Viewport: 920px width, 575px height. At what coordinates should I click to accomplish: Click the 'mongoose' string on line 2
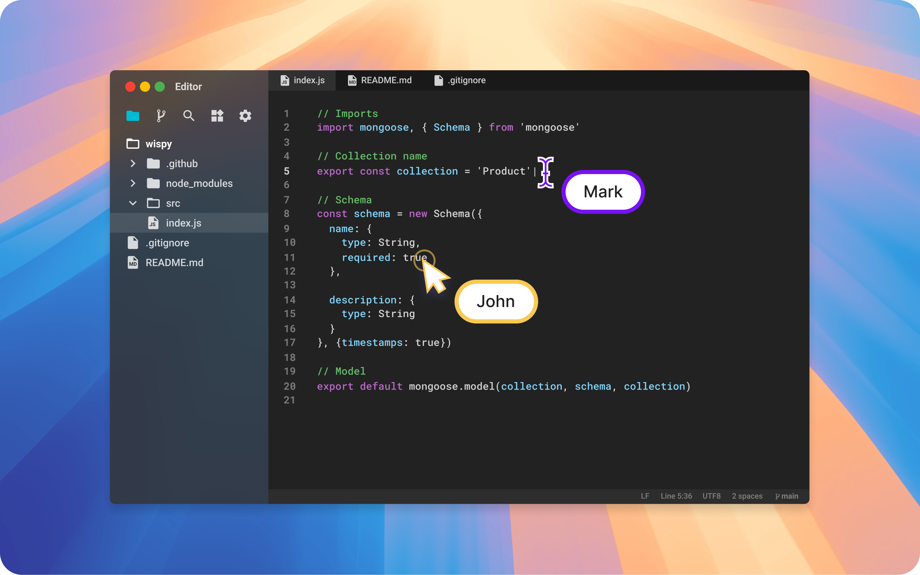coord(549,127)
